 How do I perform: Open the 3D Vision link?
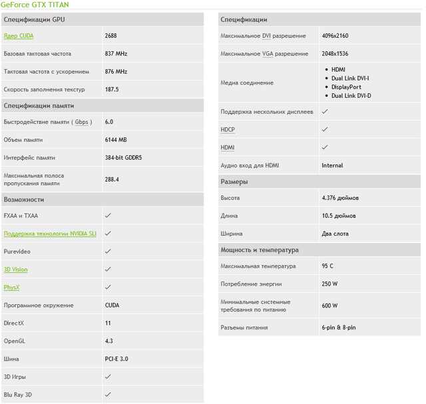[x=16, y=270]
